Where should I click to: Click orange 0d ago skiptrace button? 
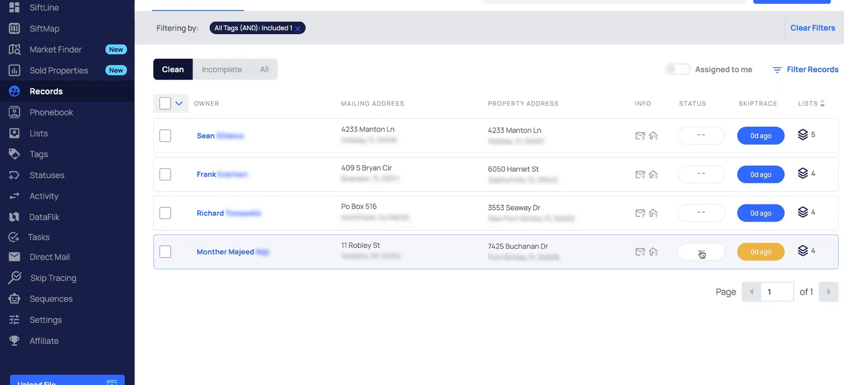coord(760,252)
